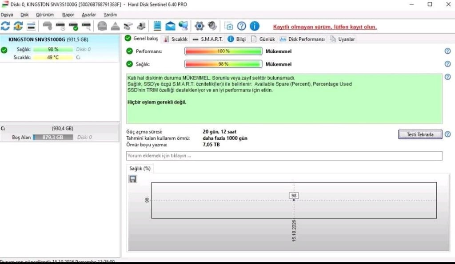Click the Yorum eklemek comment input field

[284, 156]
